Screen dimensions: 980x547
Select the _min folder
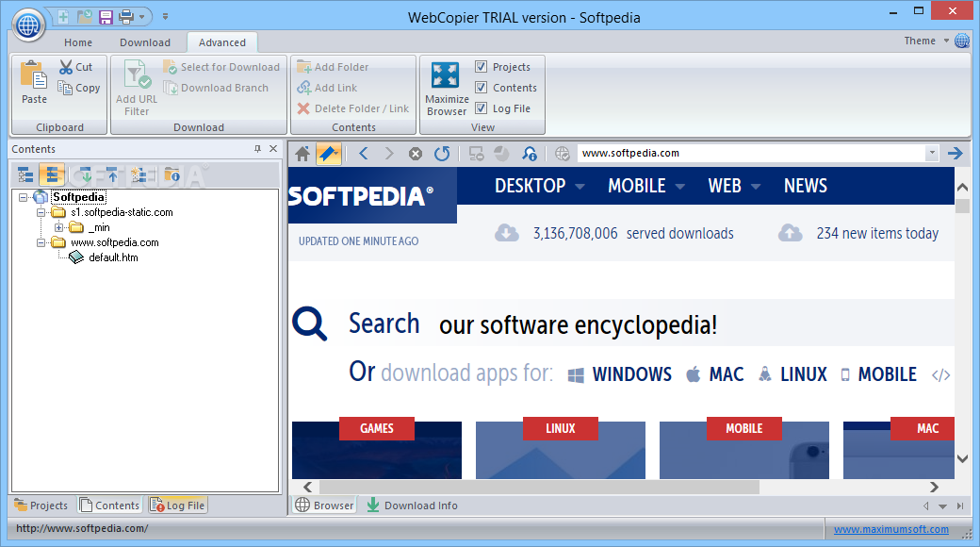coord(99,228)
